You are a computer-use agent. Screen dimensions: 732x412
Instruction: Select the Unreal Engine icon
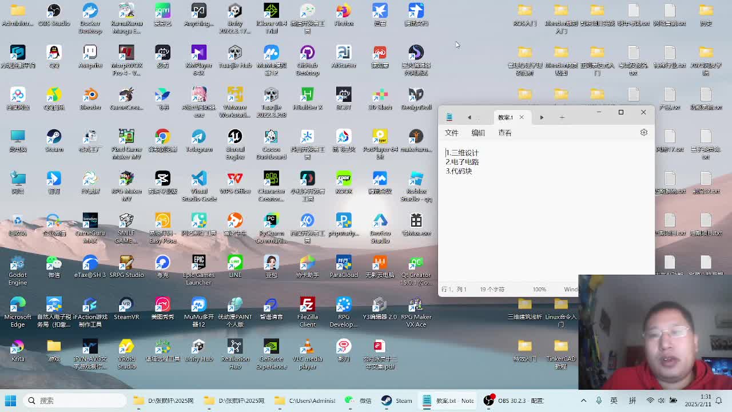[x=235, y=144]
